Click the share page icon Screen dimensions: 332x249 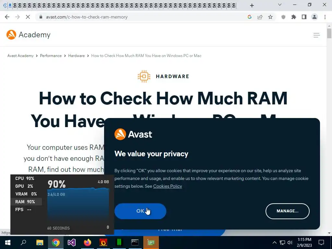[x=260, y=17]
